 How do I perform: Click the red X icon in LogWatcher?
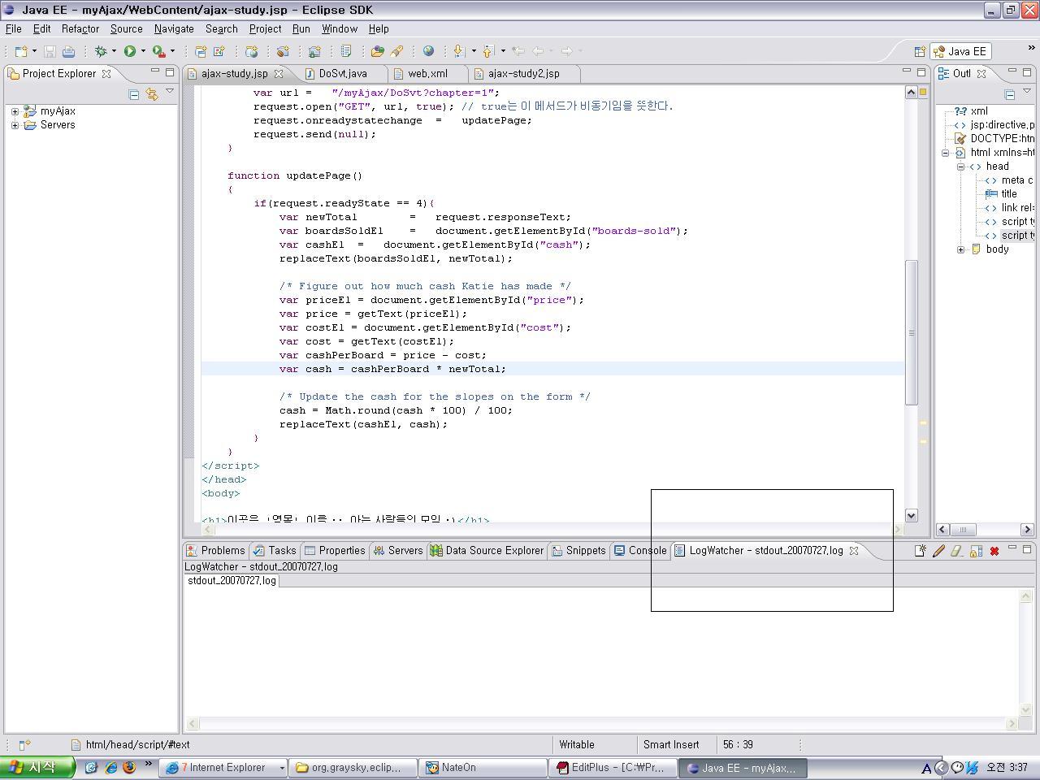(994, 551)
